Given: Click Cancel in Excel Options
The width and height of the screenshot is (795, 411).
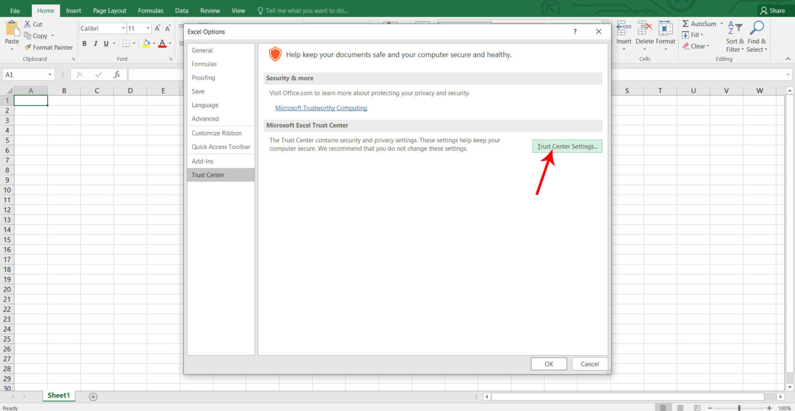Looking at the screenshot, I should (x=590, y=364).
